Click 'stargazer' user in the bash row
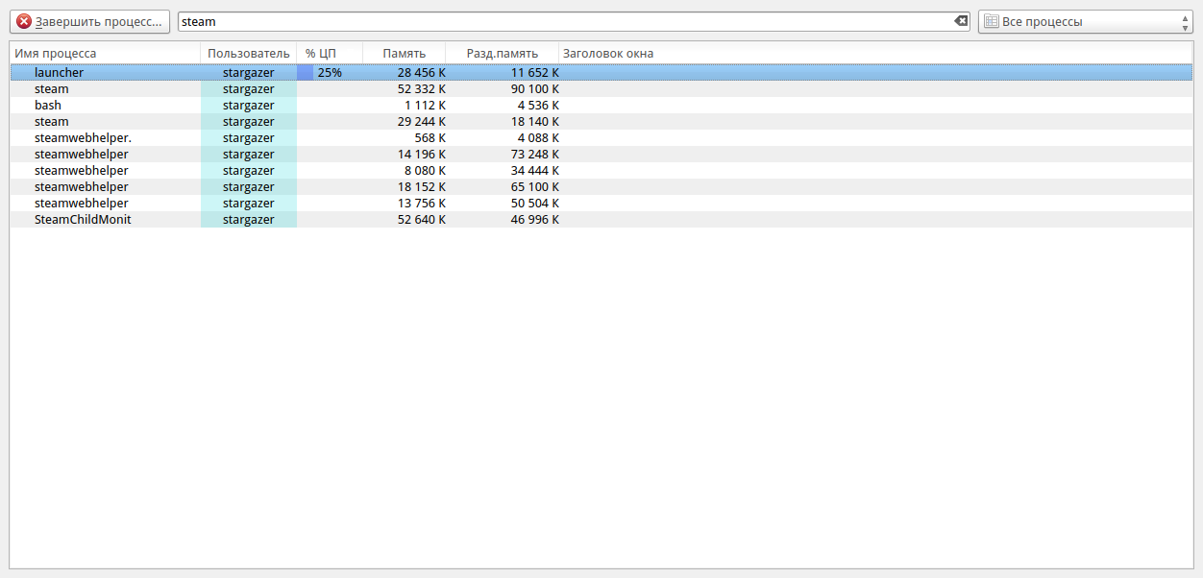Viewport: 1203px width, 578px height. (x=249, y=105)
